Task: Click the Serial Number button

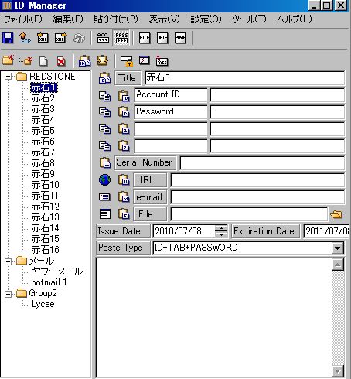Action: (145, 162)
